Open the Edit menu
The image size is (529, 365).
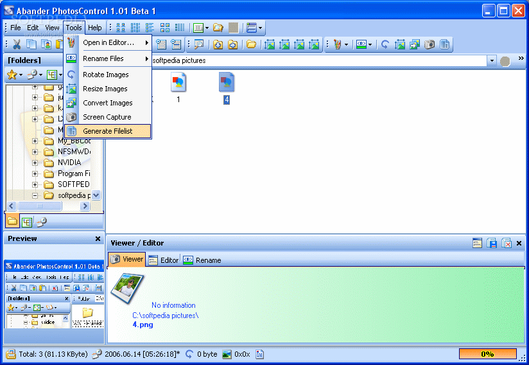(33, 28)
